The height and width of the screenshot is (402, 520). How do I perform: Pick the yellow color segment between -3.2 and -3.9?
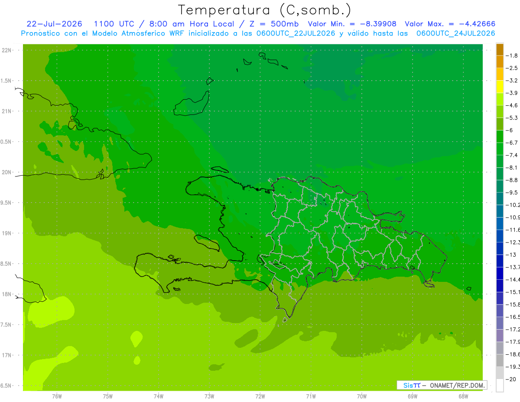coord(500,87)
